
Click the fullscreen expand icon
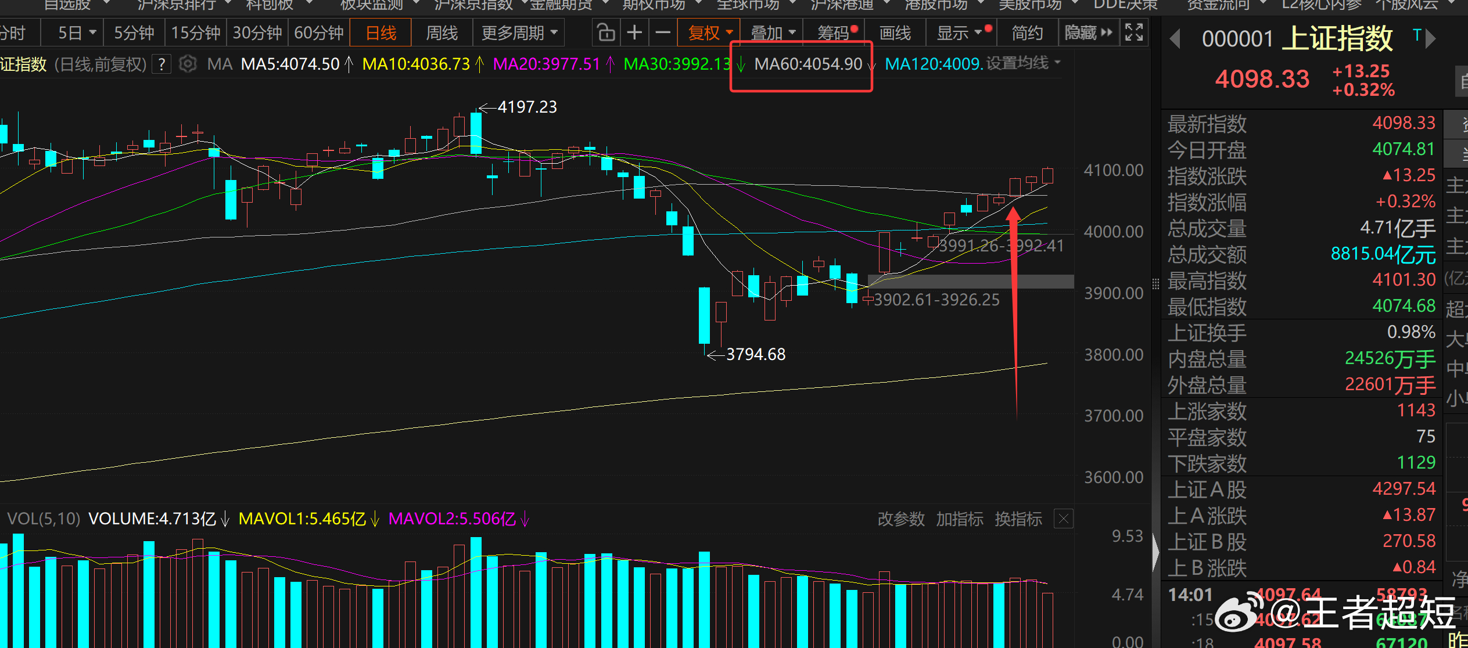(x=1133, y=33)
